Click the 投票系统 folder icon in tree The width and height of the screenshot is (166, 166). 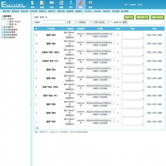[5, 27]
